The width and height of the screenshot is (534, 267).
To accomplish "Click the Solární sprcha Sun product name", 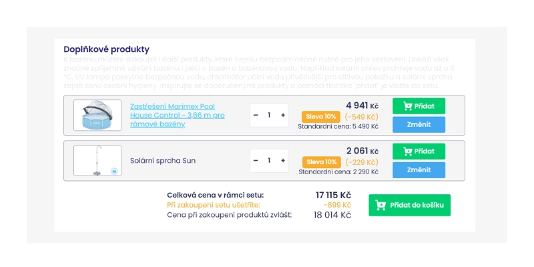I will coord(163,160).
